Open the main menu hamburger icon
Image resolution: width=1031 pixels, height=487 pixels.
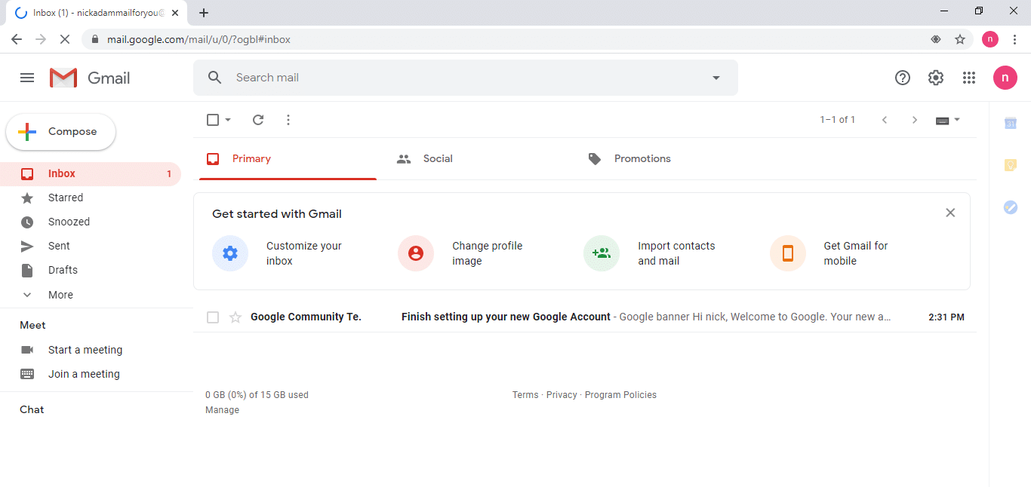[x=27, y=78]
